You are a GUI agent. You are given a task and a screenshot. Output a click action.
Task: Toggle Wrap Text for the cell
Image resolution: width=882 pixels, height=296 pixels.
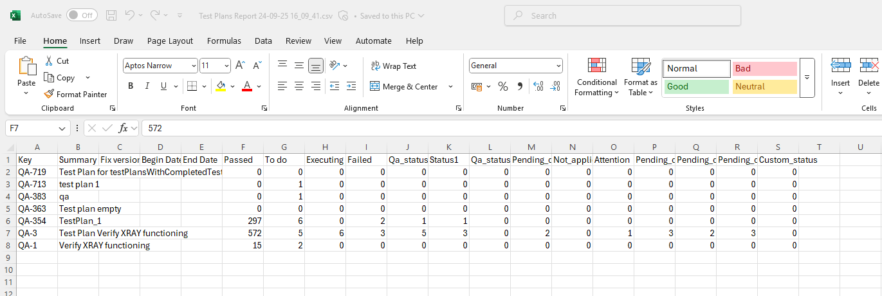[x=393, y=66]
